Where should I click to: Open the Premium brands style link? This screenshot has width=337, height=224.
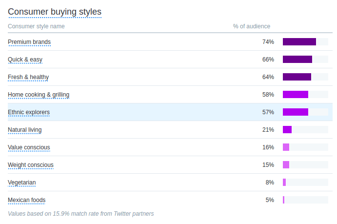tap(29, 42)
